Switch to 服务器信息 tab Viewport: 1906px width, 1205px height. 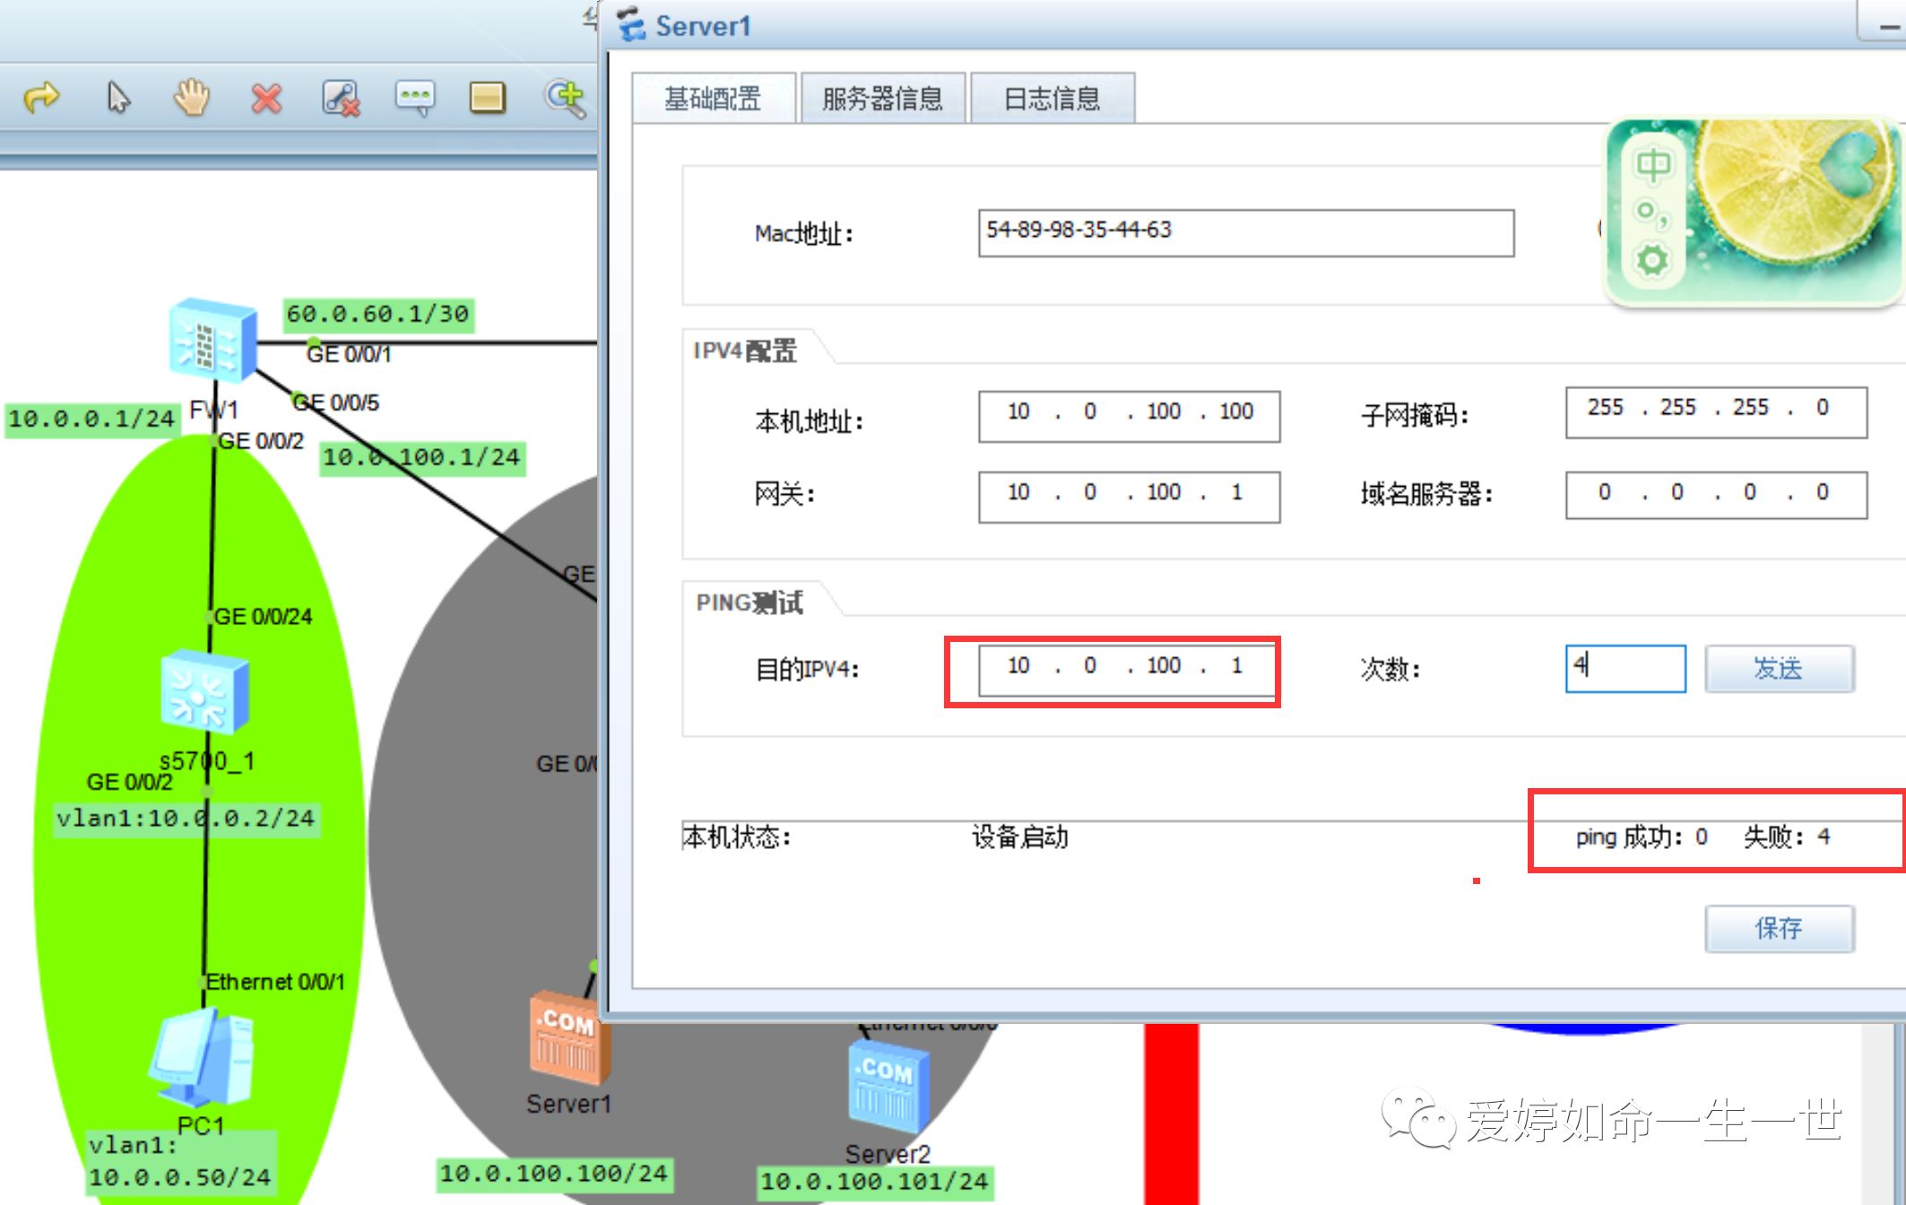[x=882, y=99]
